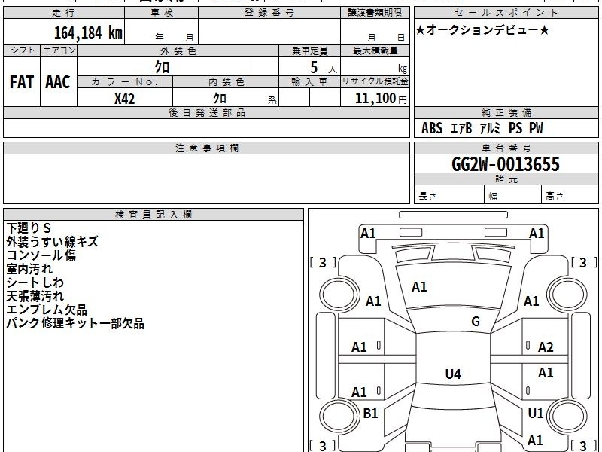Select the FAT shift value

[22, 82]
